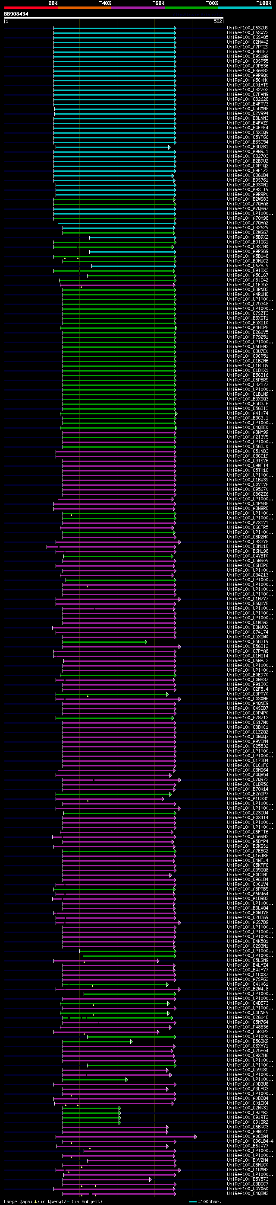Select hit label UniRef100_Q2HV42

(248, 42)
